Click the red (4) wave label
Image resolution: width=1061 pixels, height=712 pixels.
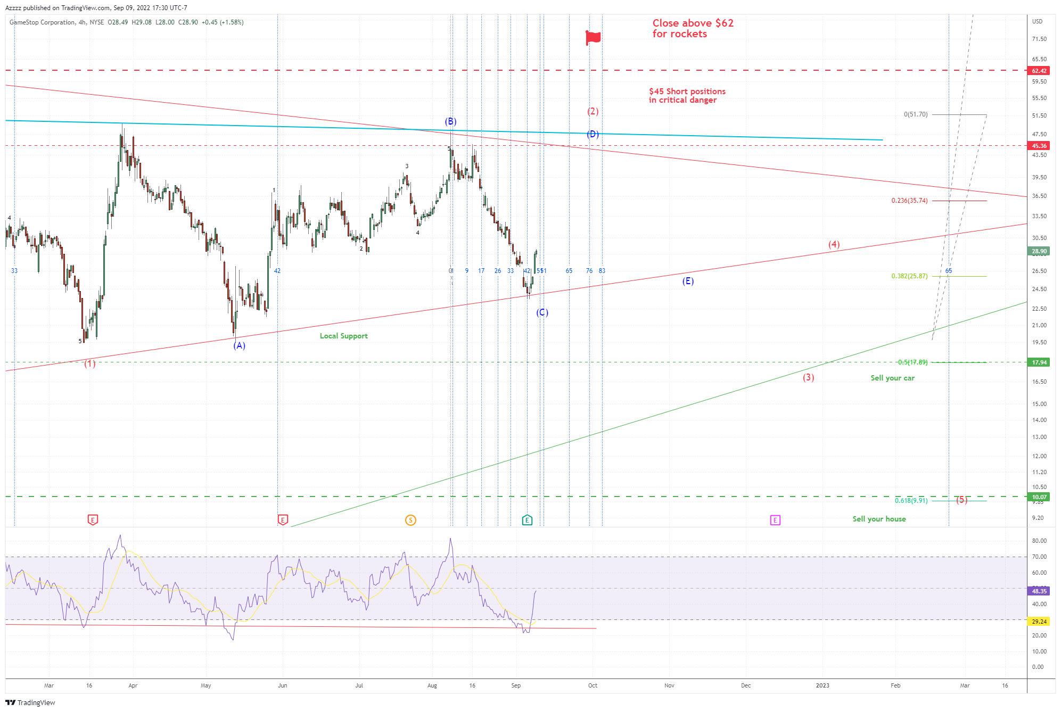point(834,244)
